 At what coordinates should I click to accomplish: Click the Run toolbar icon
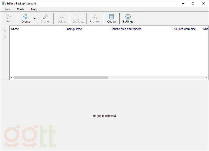tap(9, 17)
